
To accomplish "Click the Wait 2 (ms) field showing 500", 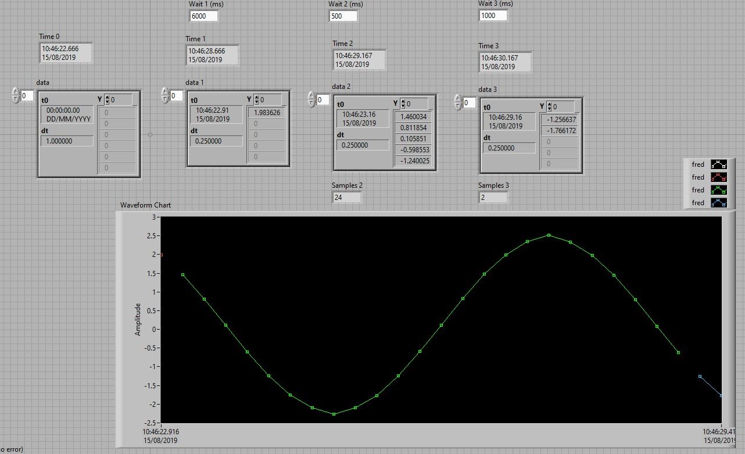I will [343, 16].
